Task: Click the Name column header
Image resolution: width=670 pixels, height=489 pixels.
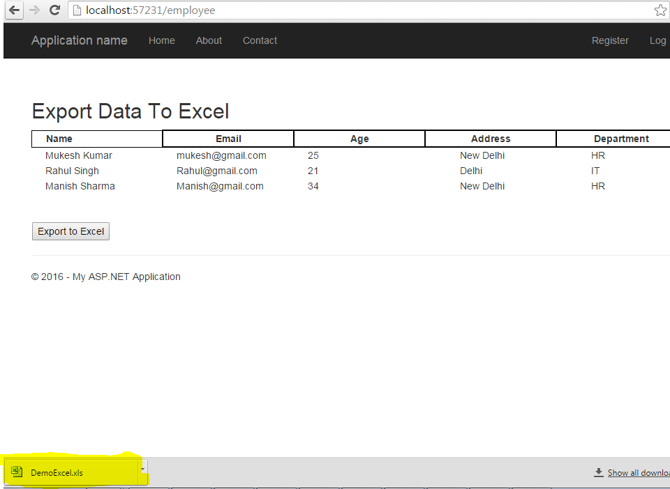Action: point(97,139)
